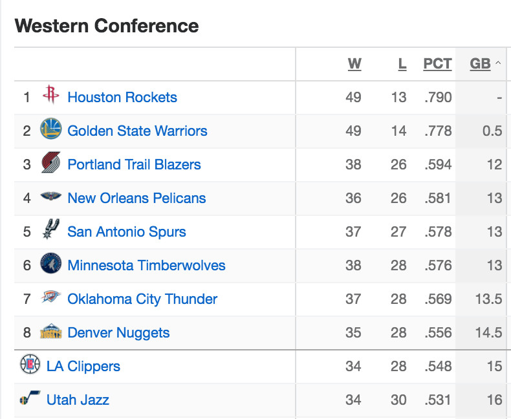Open the Utah Jazz team link

[x=78, y=400]
